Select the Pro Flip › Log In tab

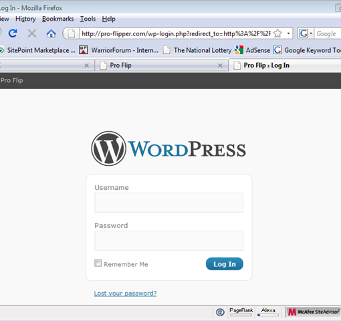(x=285, y=66)
